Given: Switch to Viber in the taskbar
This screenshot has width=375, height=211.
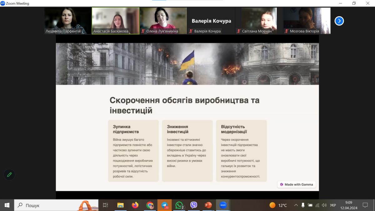Looking at the screenshot, I should click(x=194, y=205).
